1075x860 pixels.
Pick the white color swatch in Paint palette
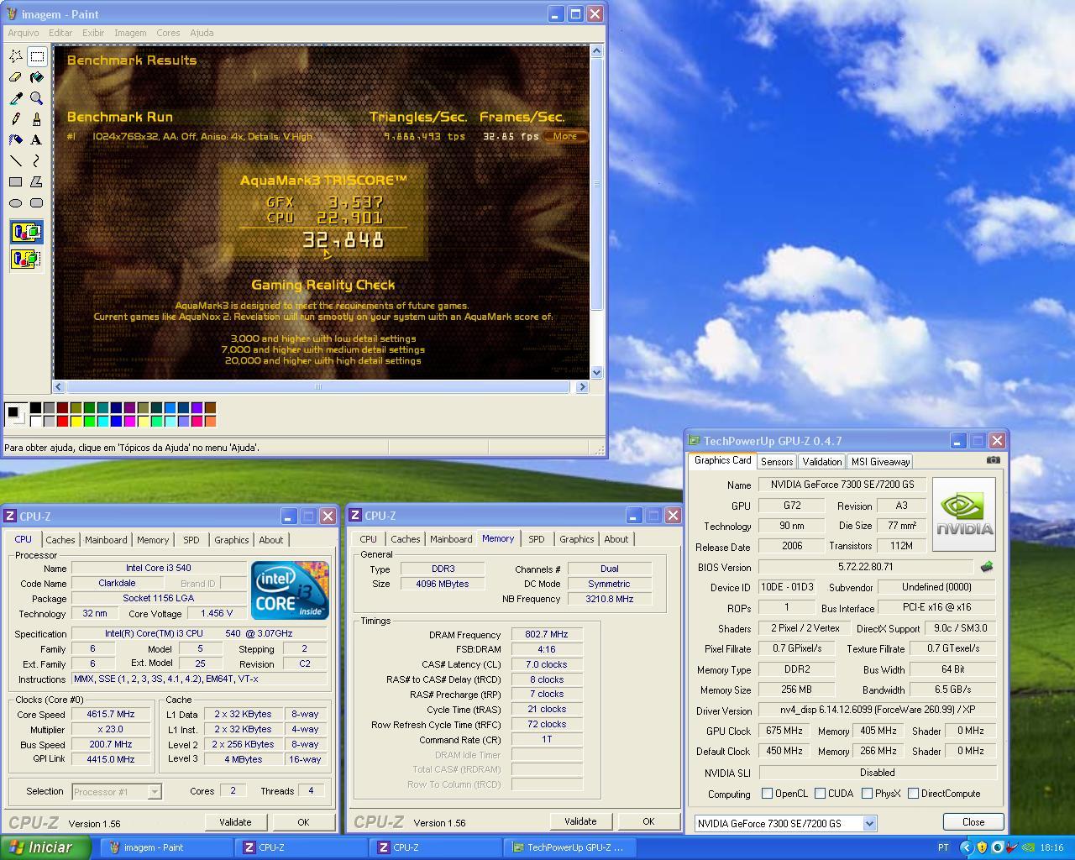(35, 421)
